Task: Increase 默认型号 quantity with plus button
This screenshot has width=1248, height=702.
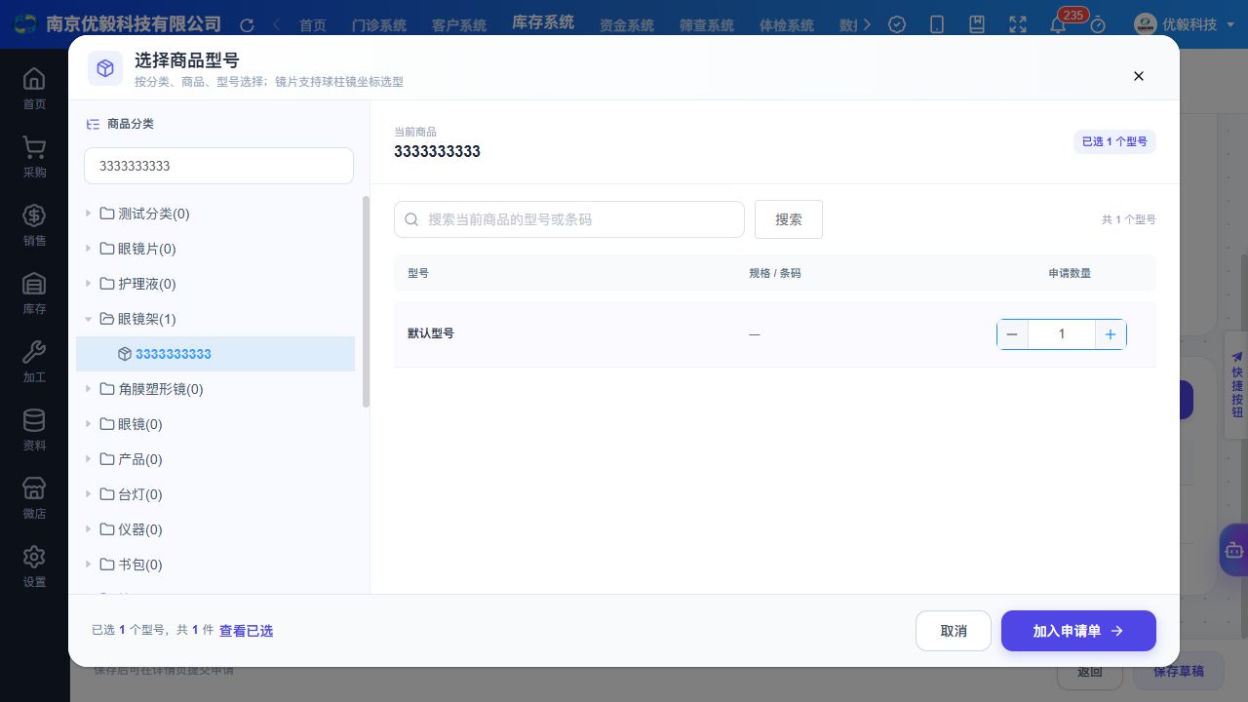Action: [x=1111, y=334]
